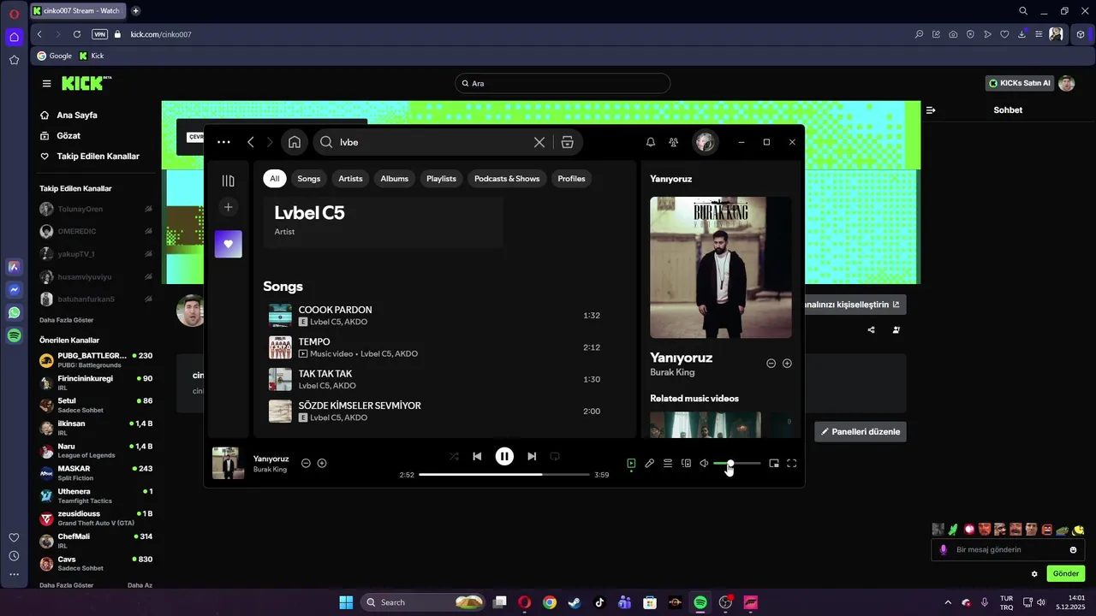Seek on the song progress bar
The width and height of the screenshot is (1096, 616).
point(504,474)
